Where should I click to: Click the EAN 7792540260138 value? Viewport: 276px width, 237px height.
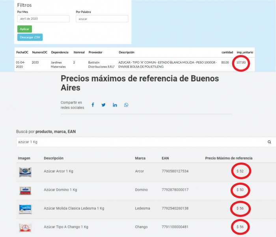pyautogui.click(x=175, y=208)
